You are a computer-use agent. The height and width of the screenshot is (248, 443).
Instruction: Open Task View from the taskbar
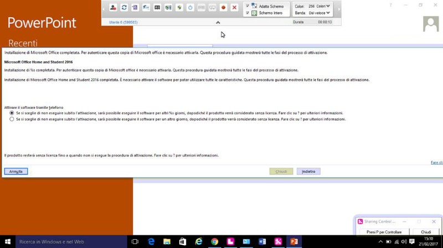(x=135, y=242)
